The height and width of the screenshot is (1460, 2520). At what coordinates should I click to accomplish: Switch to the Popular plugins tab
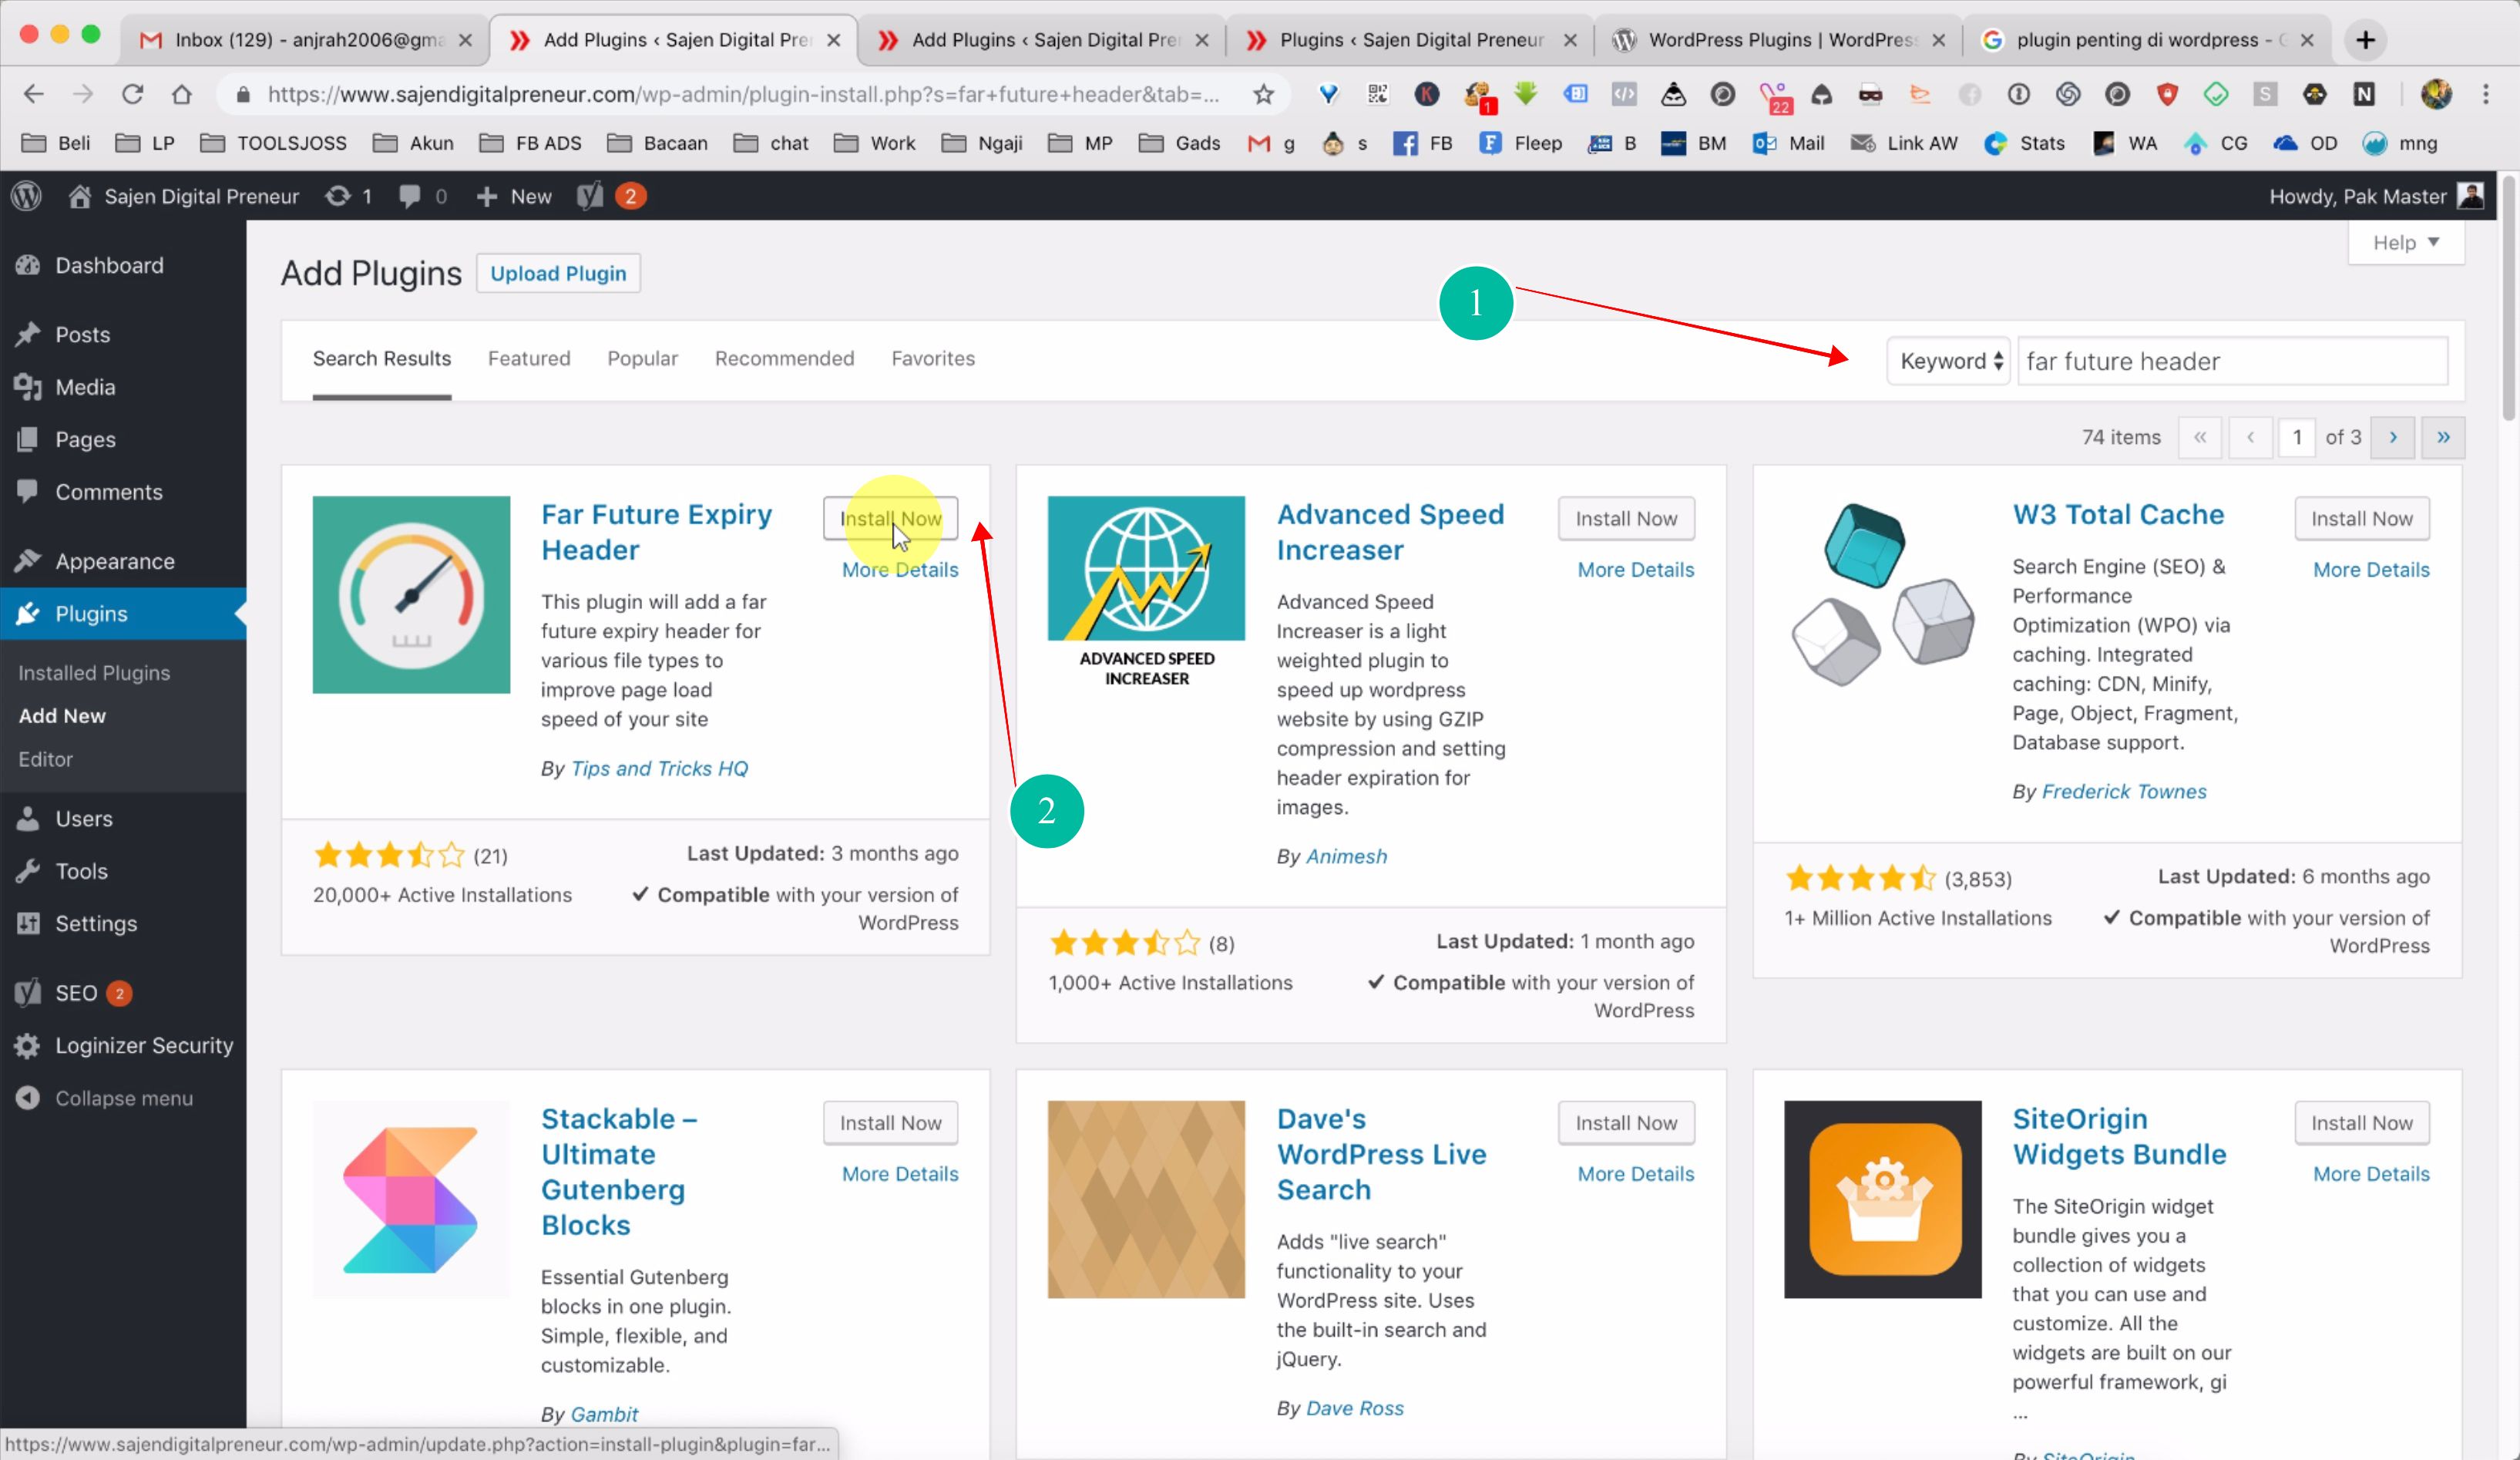[642, 358]
